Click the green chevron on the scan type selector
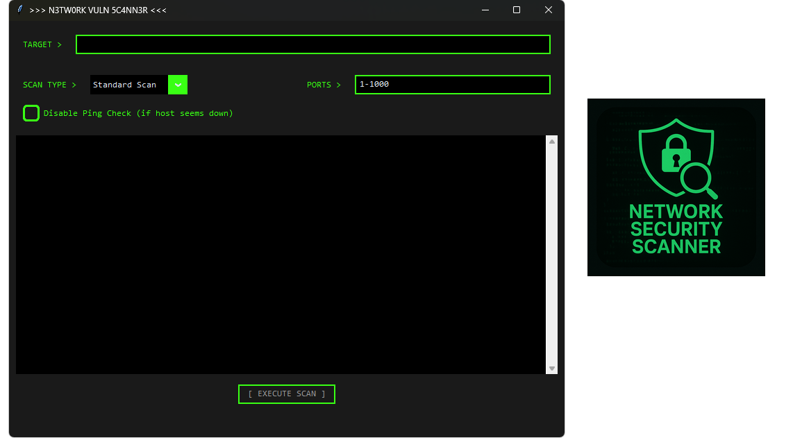 pos(177,84)
